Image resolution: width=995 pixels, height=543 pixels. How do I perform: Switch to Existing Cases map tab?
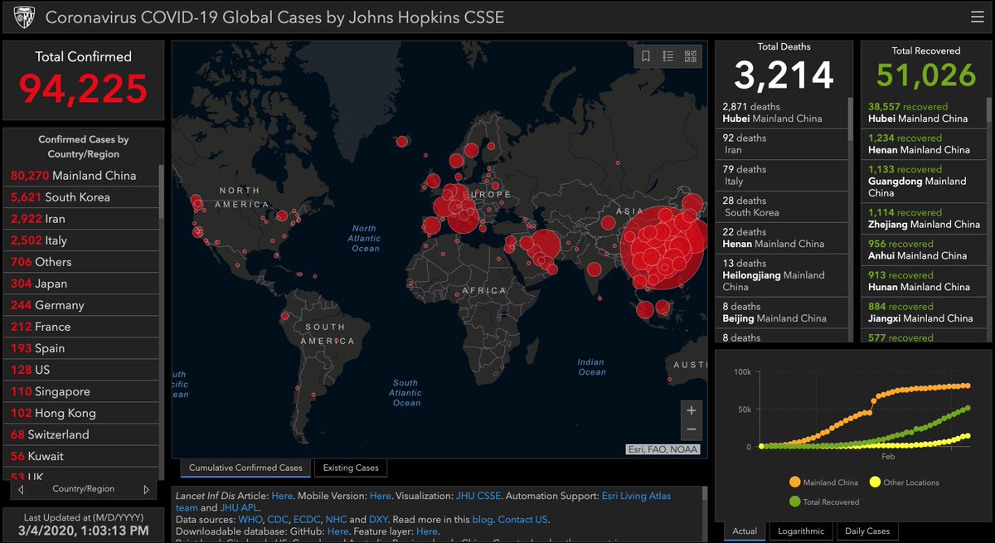[351, 468]
